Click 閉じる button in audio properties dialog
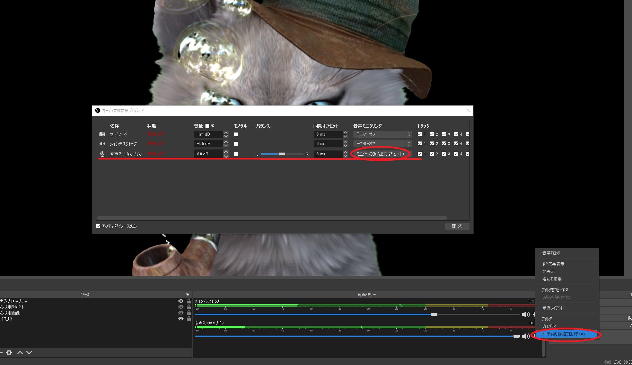This screenshot has width=632, height=365. 457,226
